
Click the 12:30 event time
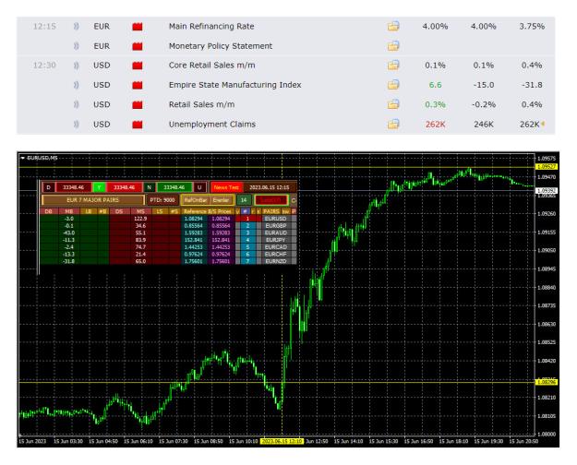(x=44, y=66)
